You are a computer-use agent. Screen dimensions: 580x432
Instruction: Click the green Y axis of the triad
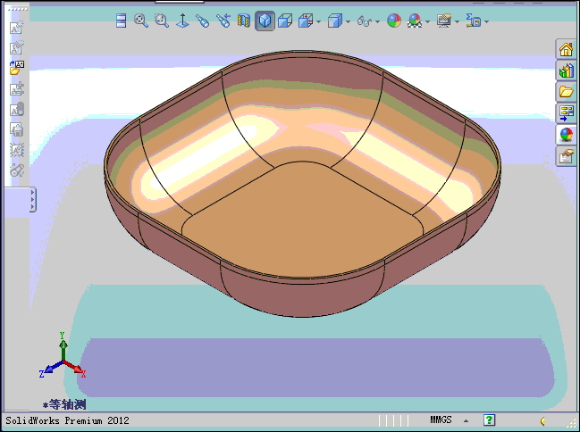[63, 347]
